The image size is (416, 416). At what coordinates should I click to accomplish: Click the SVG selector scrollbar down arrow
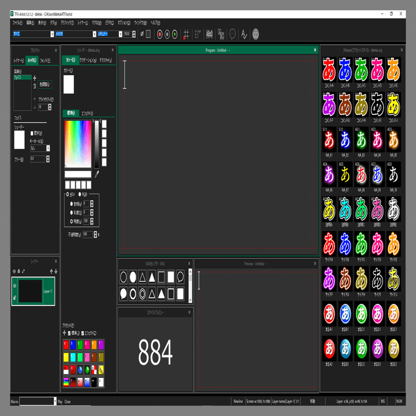coord(190,300)
